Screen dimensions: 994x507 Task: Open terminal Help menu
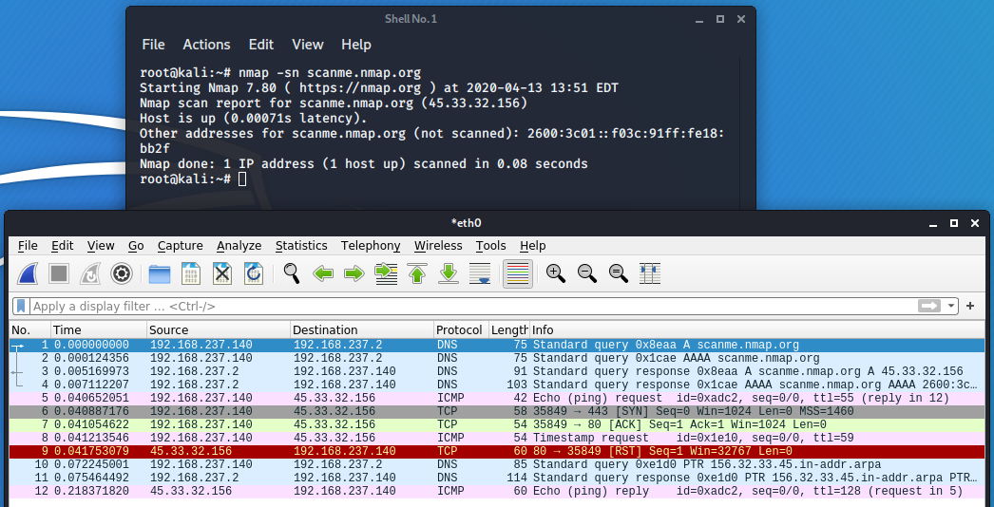tap(356, 45)
